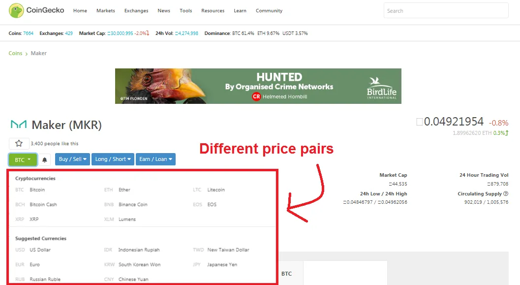Image resolution: width=520 pixels, height=285 pixels.
Task: Select EOS from currency list
Action: click(x=205, y=204)
